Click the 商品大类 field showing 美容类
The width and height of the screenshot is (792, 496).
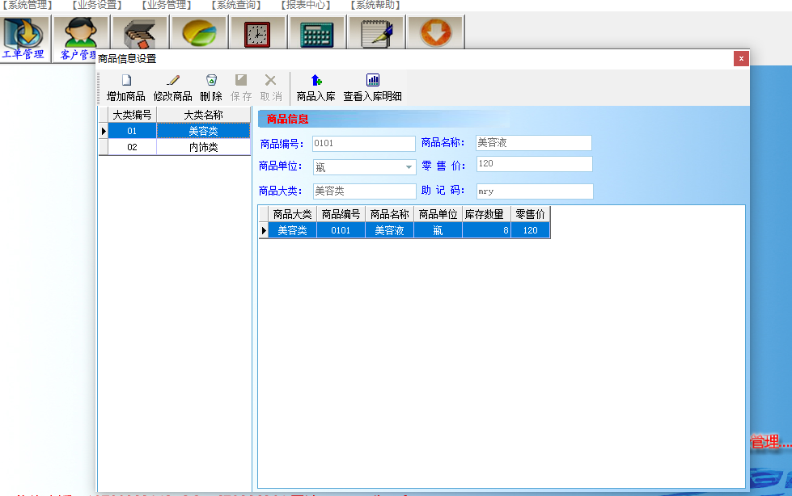[x=364, y=191]
